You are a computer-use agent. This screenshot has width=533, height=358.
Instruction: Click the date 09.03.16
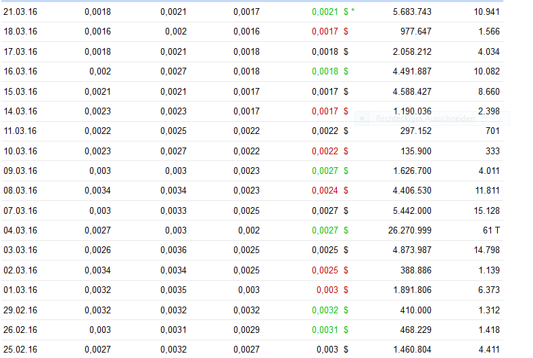pyautogui.click(x=20, y=171)
